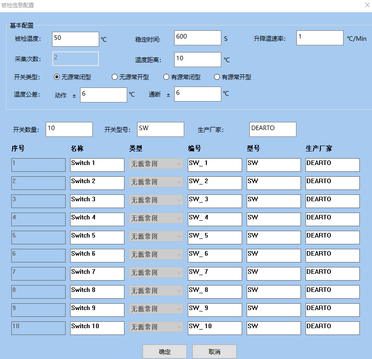This screenshot has height=359, width=372.
Task: Open type dropdown for Switch 2 row
Action: pyautogui.click(x=156, y=182)
